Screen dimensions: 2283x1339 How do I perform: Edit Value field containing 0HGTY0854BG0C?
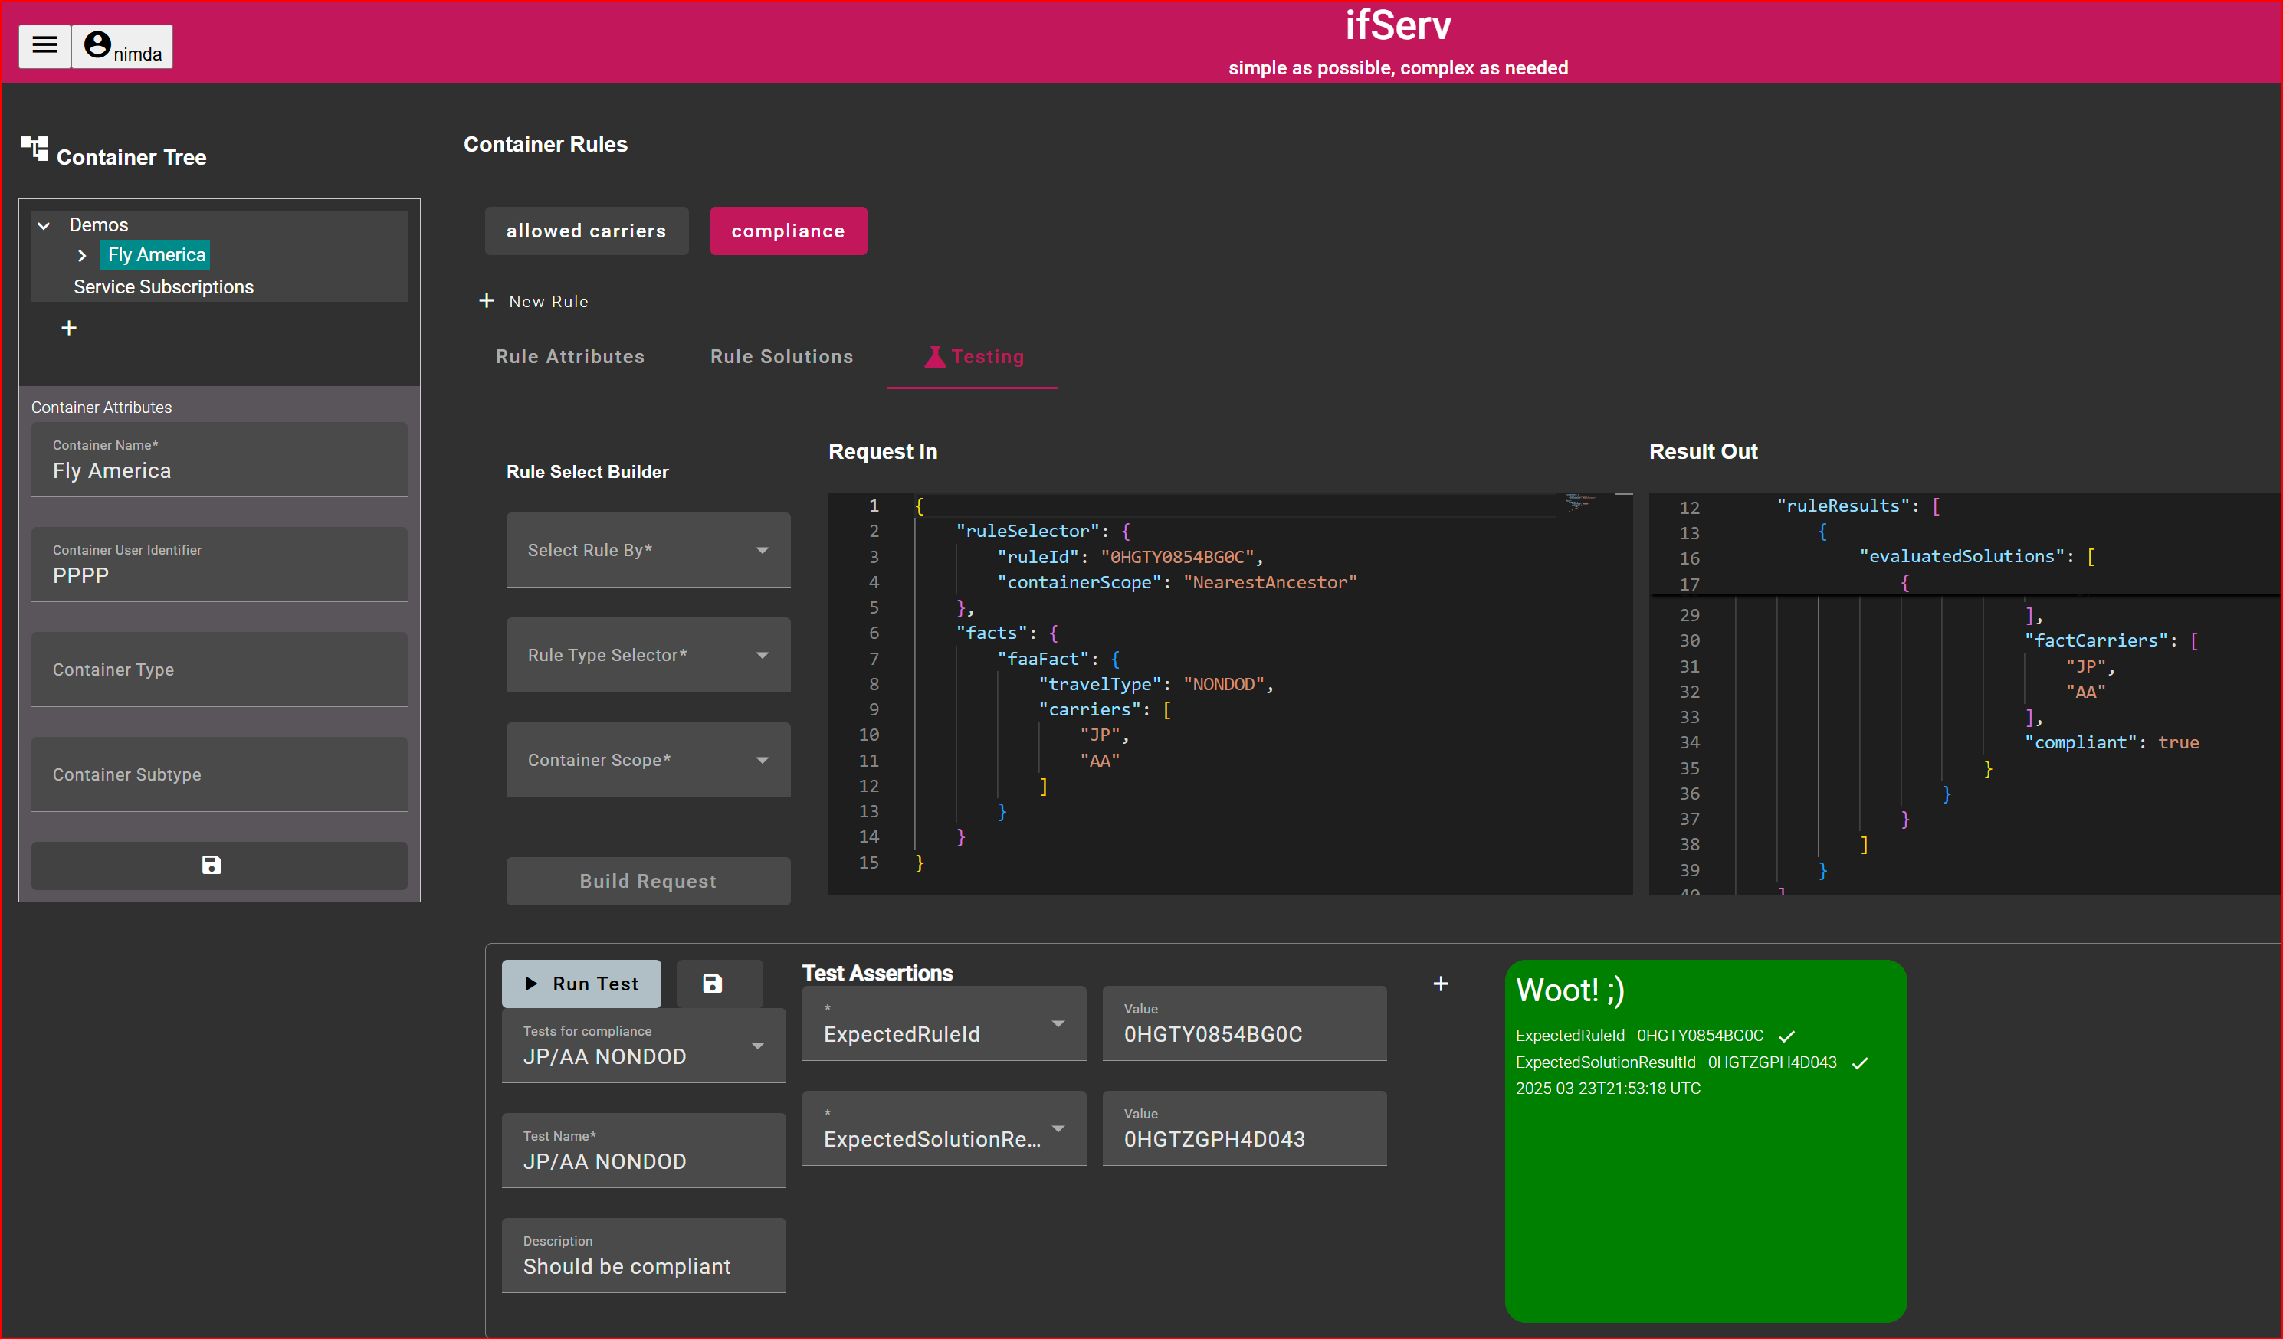coord(1245,1024)
